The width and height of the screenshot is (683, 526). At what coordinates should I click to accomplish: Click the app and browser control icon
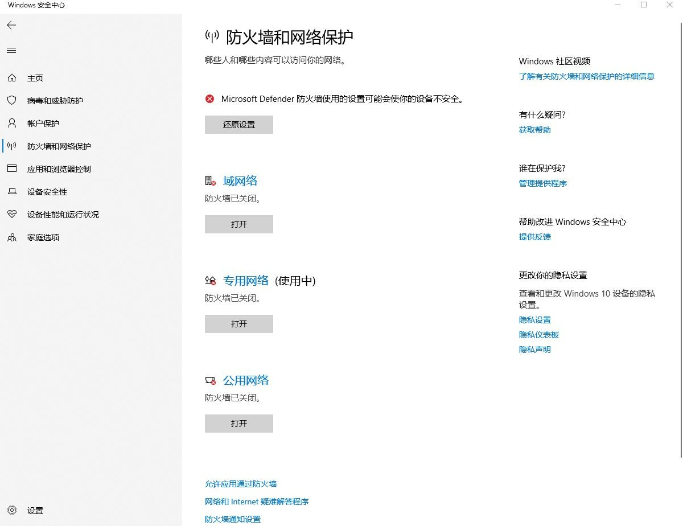pos(12,169)
